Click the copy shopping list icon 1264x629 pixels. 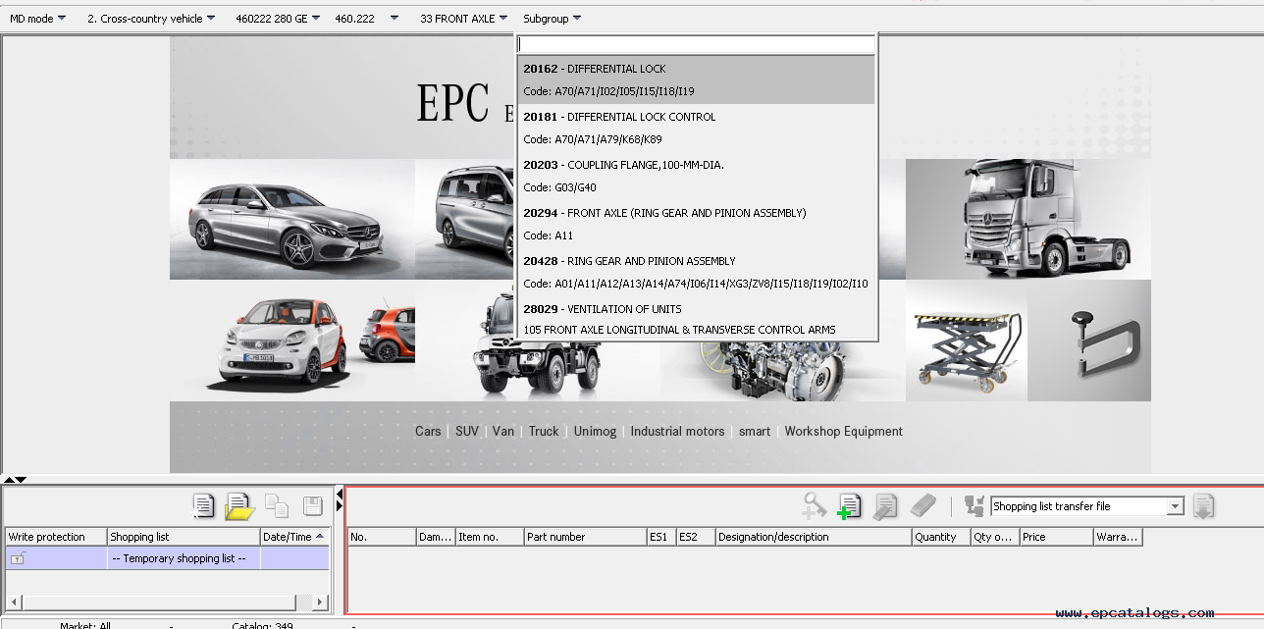pos(277,506)
